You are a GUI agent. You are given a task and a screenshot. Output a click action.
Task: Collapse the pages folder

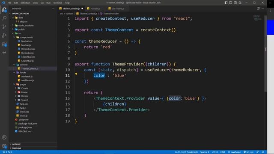point(23,84)
